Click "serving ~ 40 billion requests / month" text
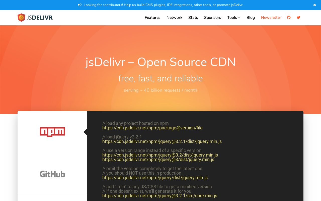This screenshot has height=201, width=321. [x=160, y=90]
